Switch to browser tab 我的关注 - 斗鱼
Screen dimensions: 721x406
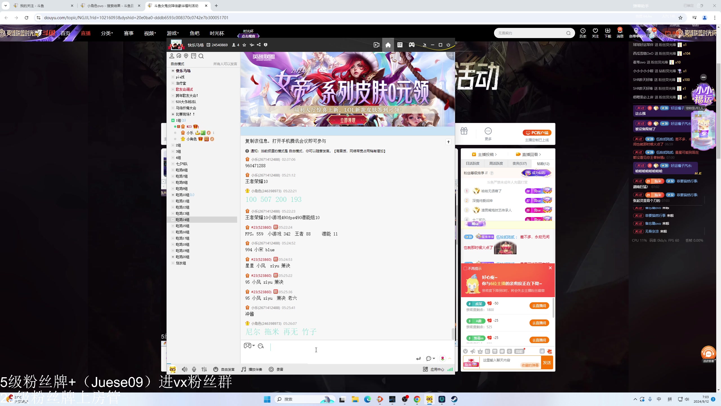click(x=43, y=6)
